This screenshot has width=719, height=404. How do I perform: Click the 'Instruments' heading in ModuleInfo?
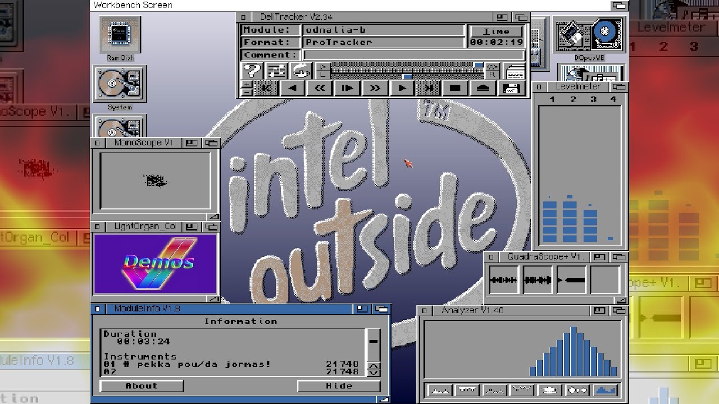coord(140,356)
